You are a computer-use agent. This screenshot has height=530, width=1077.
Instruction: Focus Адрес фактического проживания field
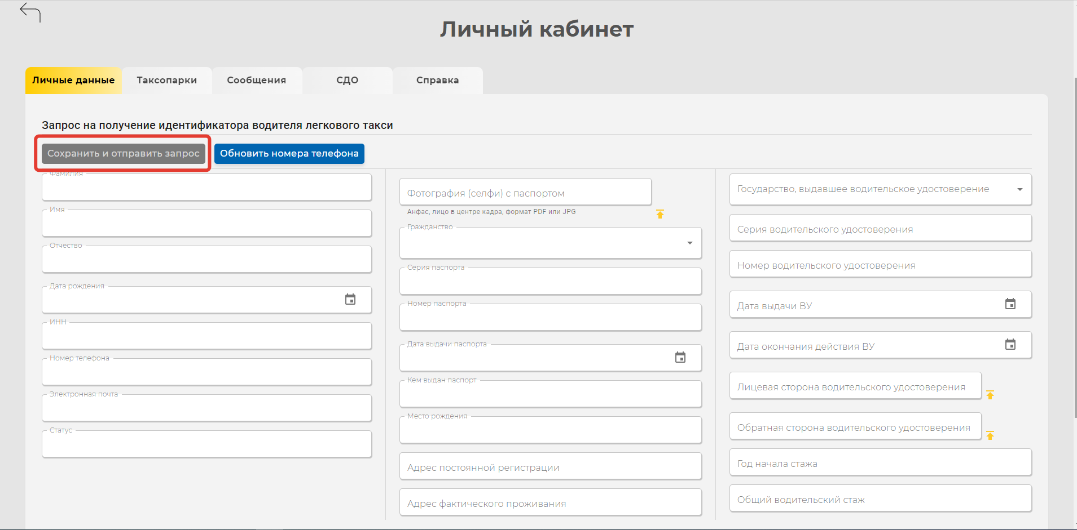click(551, 502)
